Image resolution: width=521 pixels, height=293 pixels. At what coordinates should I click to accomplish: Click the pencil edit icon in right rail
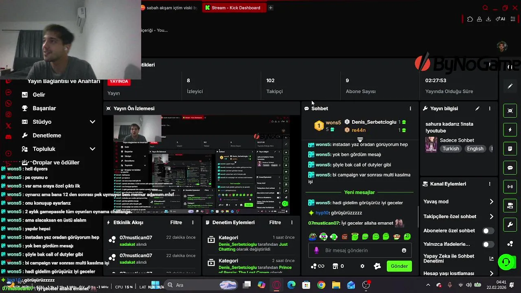pyautogui.click(x=510, y=86)
